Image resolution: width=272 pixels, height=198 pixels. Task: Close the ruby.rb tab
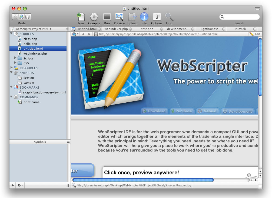(x=255, y=29)
